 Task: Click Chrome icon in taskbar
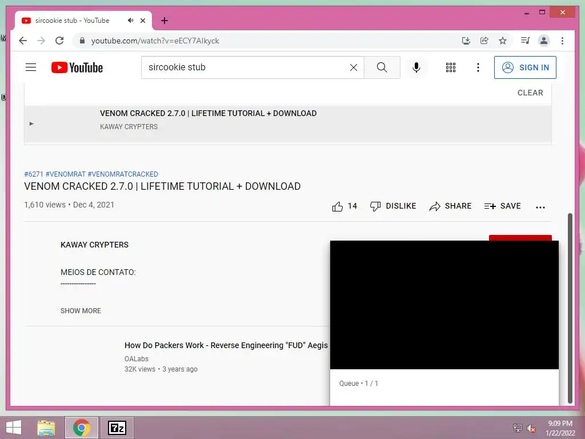pos(81,428)
